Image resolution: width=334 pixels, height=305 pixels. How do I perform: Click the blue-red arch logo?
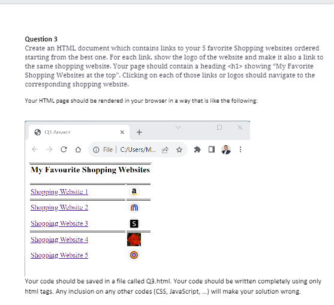(x=134, y=208)
